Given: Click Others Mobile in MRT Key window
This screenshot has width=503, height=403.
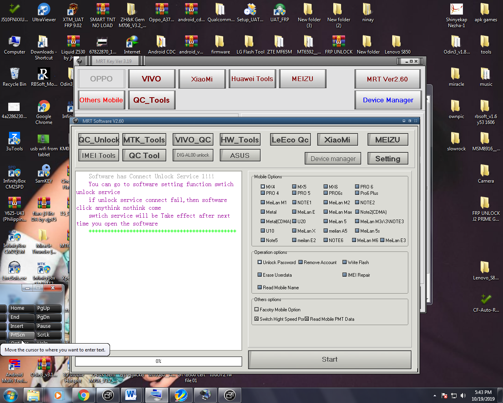Looking at the screenshot, I should pyautogui.click(x=101, y=100).
